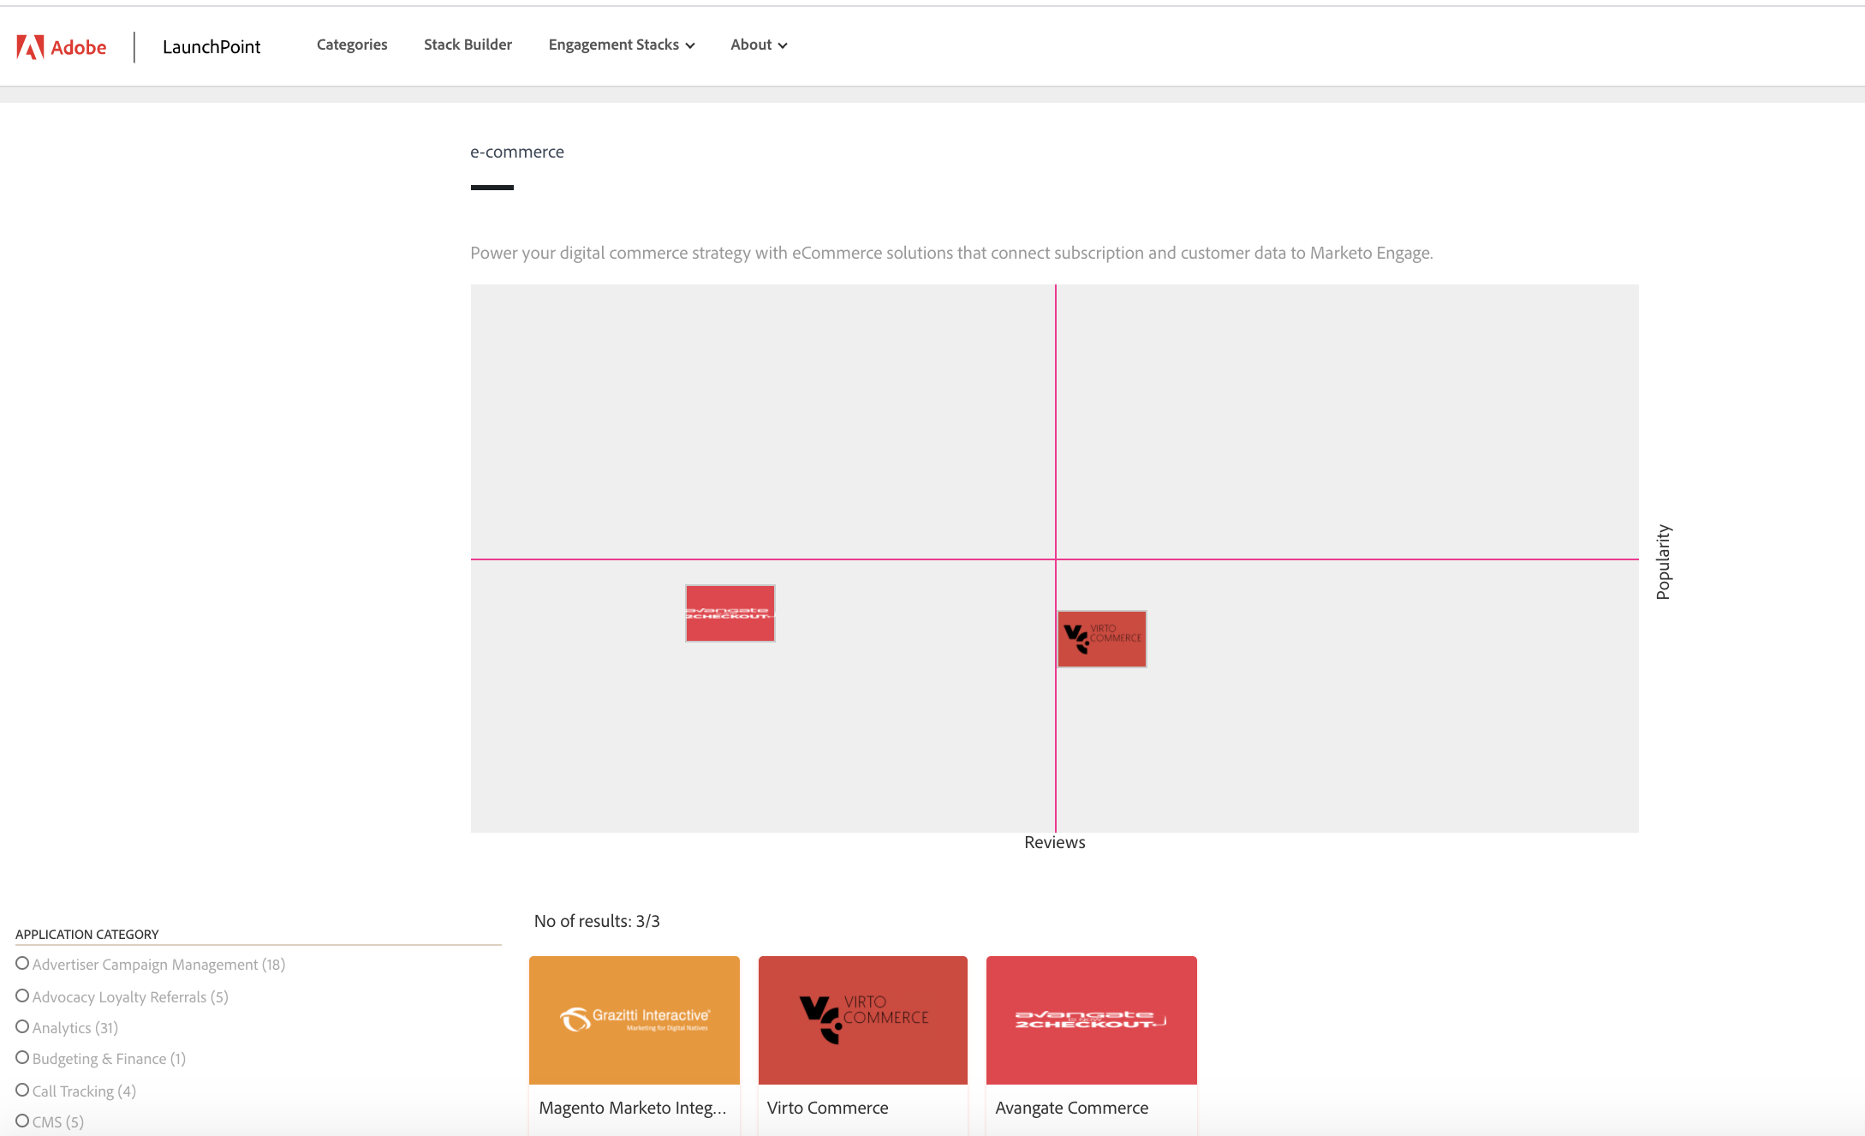Open the Avangate Commerce listing title
Screen dimensions: 1865x1136
coord(1072,1108)
